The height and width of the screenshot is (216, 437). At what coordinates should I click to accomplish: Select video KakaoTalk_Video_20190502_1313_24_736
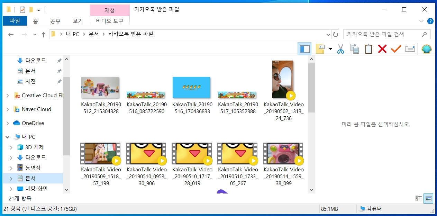tap(283, 80)
